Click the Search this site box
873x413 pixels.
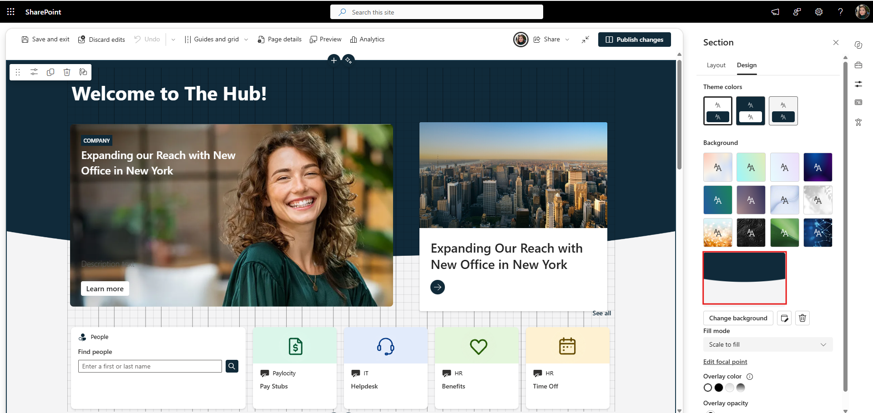(437, 12)
